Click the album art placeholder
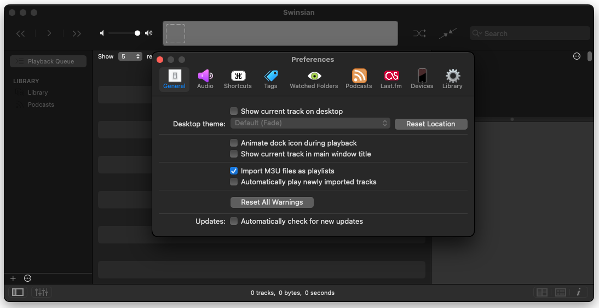The width and height of the screenshot is (599, 308). point(175,33)
